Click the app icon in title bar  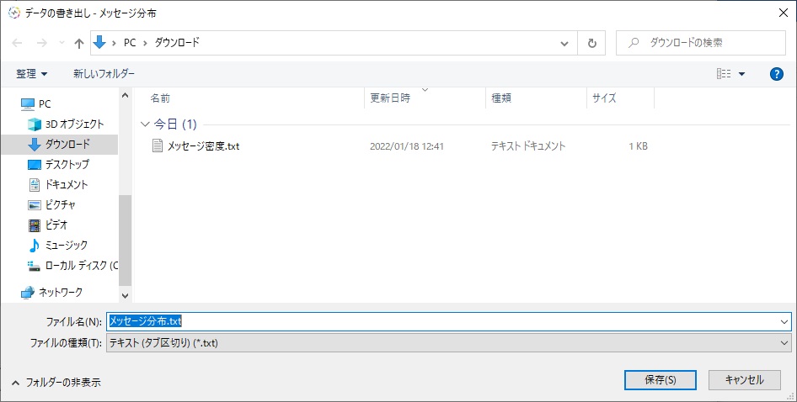(x=14, y=13)
